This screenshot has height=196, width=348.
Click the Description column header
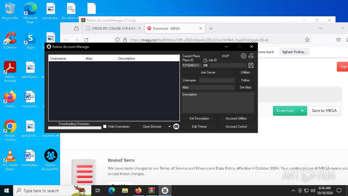pos(144,58)
